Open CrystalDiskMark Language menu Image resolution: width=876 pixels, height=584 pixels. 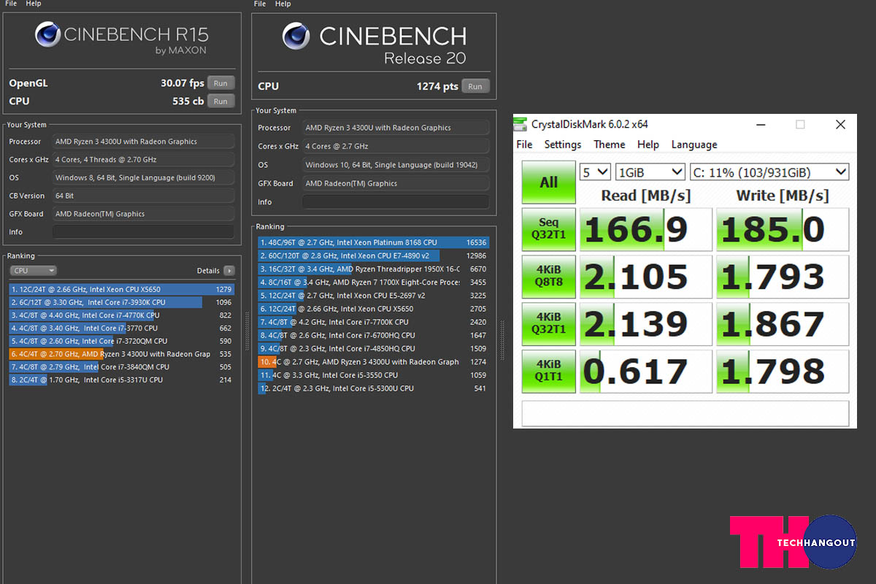click(694, 145)
